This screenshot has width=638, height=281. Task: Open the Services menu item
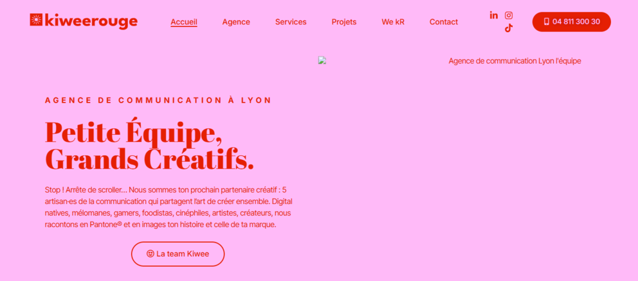pos(291,22)
